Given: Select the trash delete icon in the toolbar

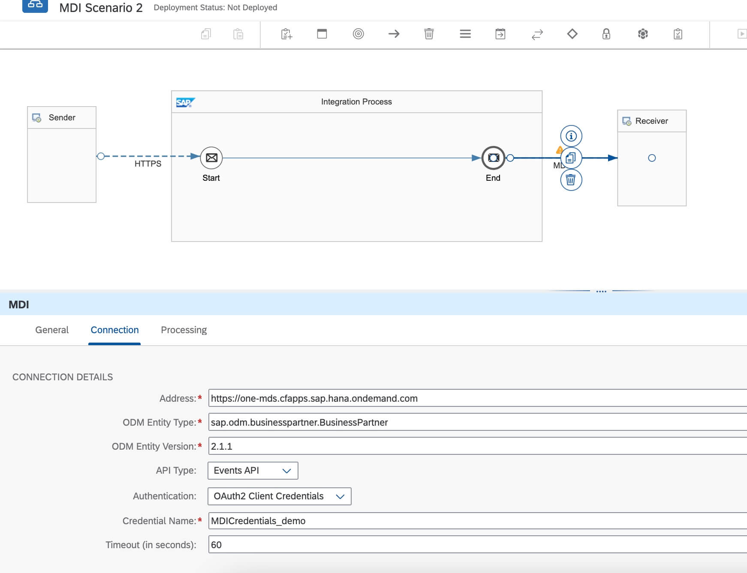Looking at the screenshot, I should click(429, 34).
